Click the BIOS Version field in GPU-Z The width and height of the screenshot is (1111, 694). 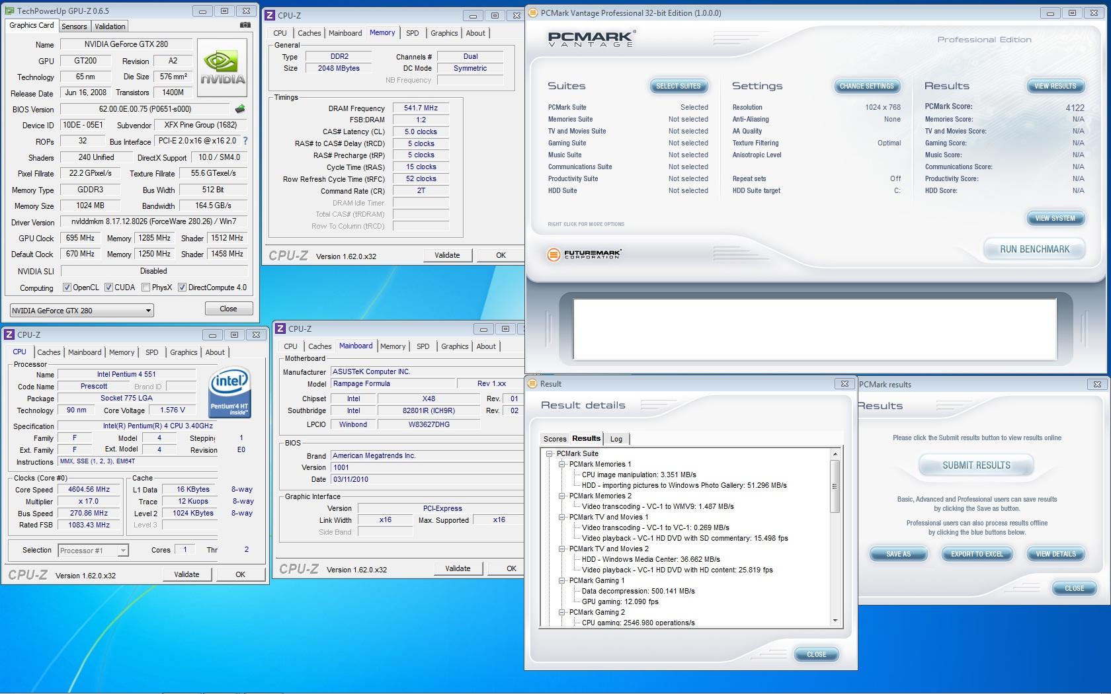click(x=144, y=109)
